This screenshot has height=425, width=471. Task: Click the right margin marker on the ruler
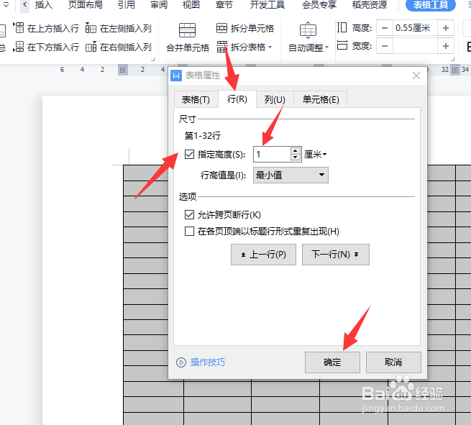tap(454, 70)
